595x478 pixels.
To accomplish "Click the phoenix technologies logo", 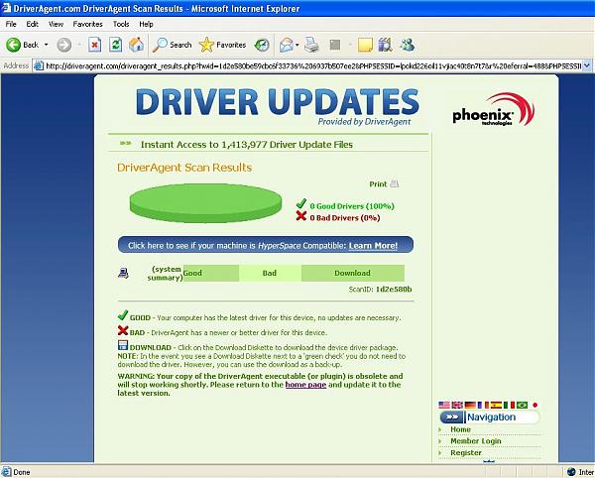I will (x=493, y=110).
